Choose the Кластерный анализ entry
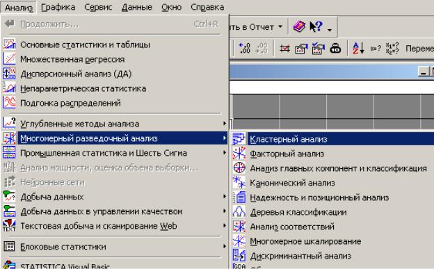The width and height of the screenshot is (434, 269). (332, 139)
